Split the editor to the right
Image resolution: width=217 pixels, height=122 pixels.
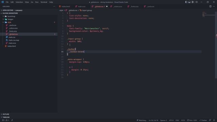pyautogui.click(x=210, y=6)
